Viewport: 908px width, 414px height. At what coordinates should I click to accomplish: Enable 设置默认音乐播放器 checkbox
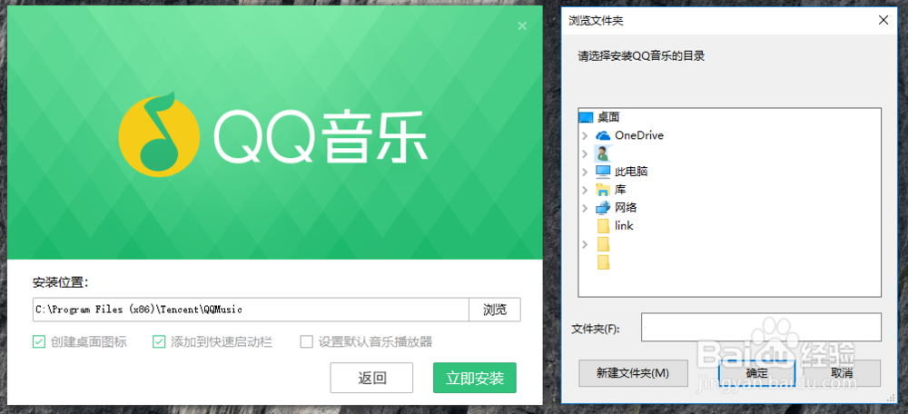coord(306,342)
